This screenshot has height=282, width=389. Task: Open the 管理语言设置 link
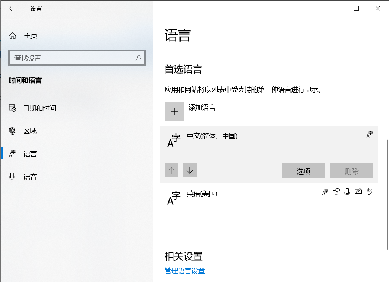coord(184,271)
